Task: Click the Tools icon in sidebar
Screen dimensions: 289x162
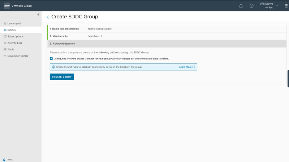Action: pyautogui.click(x=5, y=49)
